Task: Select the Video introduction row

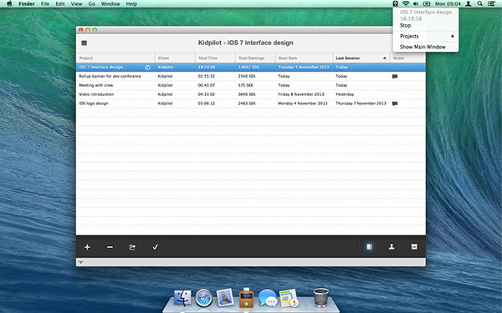Action: [251, 94]
